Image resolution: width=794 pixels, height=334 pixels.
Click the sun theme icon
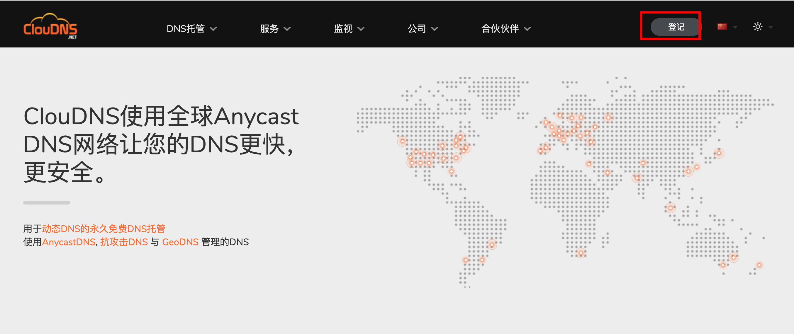pyautogui.click(x=758, y=27)
